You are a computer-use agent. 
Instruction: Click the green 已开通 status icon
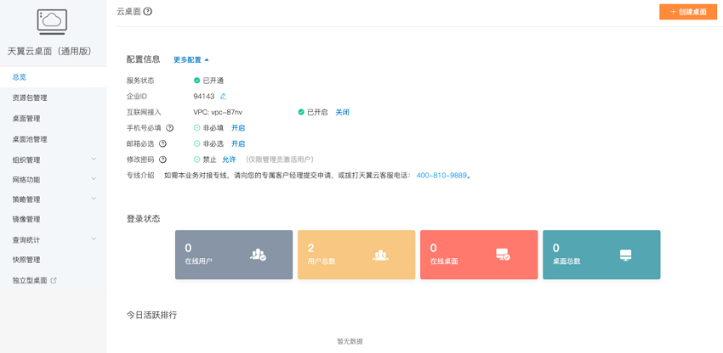point(196,81)
